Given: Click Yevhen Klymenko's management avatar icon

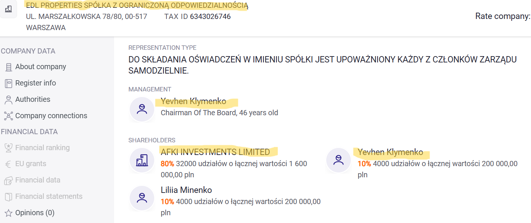Looking at the screenshot, I should [142, 109].
